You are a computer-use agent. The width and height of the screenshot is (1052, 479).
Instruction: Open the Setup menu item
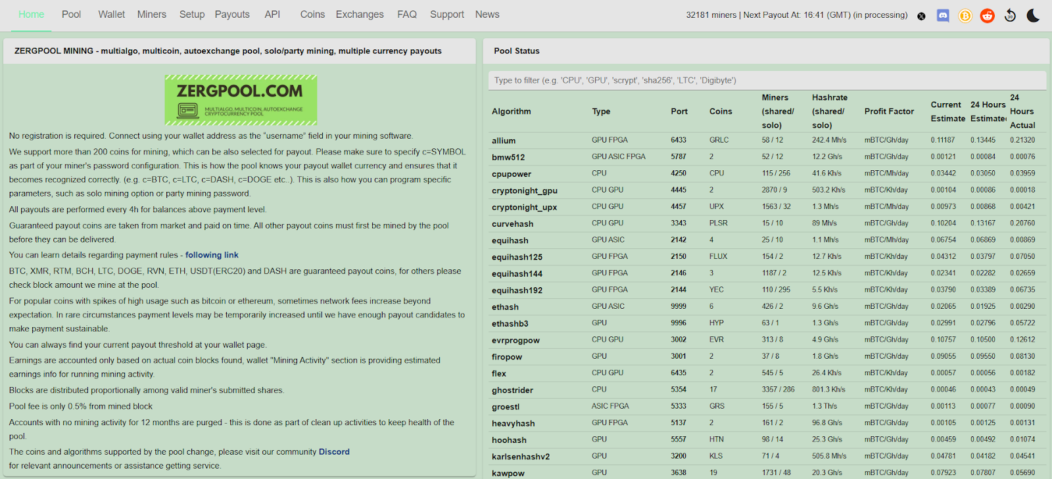click(192, 14)
